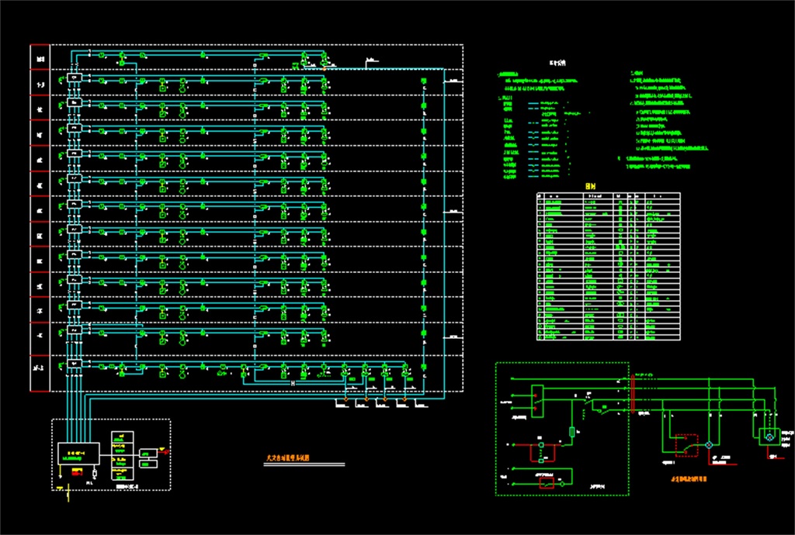Select the green dashed border of the lower-right circuit
795x535 pixels.
pos(496,426)
